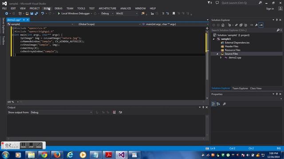Click the Pending Changes Filter icon

click(229, 25)
